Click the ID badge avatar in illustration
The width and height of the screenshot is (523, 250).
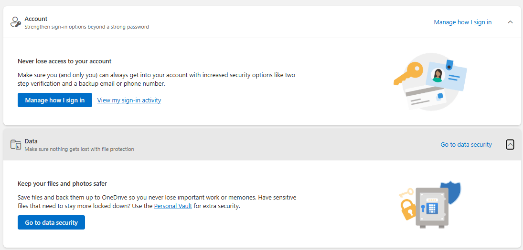tap(437, 75)
